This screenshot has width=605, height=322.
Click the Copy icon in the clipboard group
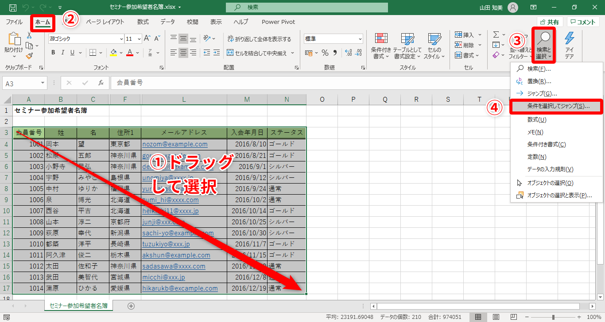pos(29,46)
